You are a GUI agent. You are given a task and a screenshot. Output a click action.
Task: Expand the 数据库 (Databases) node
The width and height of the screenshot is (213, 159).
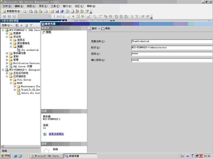(x=7, y=33)
